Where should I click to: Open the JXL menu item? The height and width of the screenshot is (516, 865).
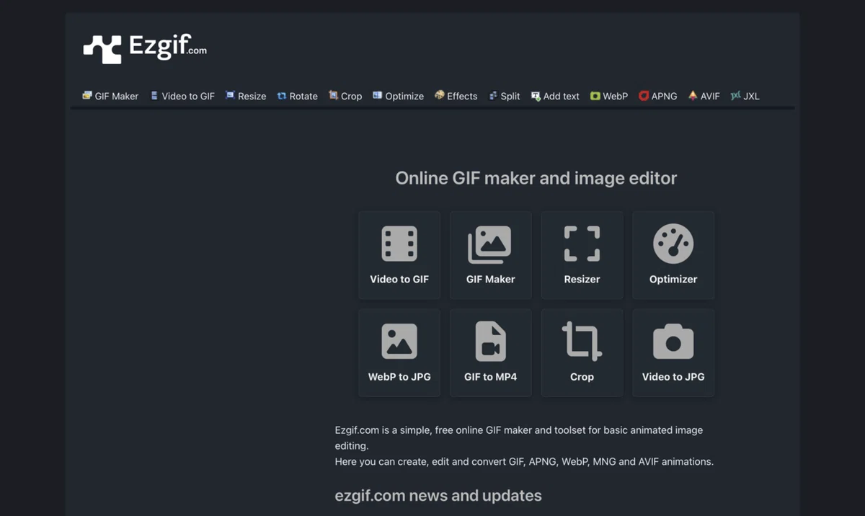pyautogui.click(x=745, y=96)
